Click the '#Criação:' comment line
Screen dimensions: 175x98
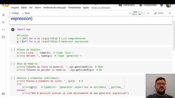(x=23, y=35)
